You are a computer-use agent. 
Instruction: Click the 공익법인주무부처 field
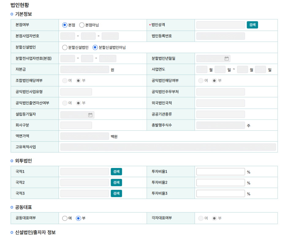221,92
